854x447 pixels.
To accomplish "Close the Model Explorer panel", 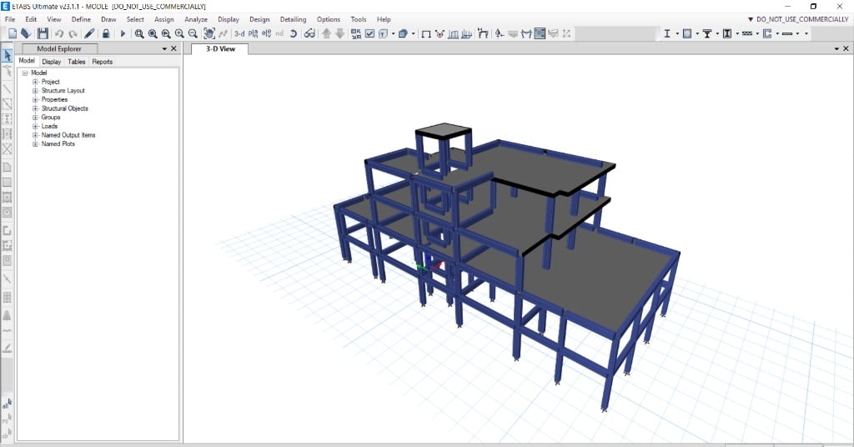I will pos(173,48).
